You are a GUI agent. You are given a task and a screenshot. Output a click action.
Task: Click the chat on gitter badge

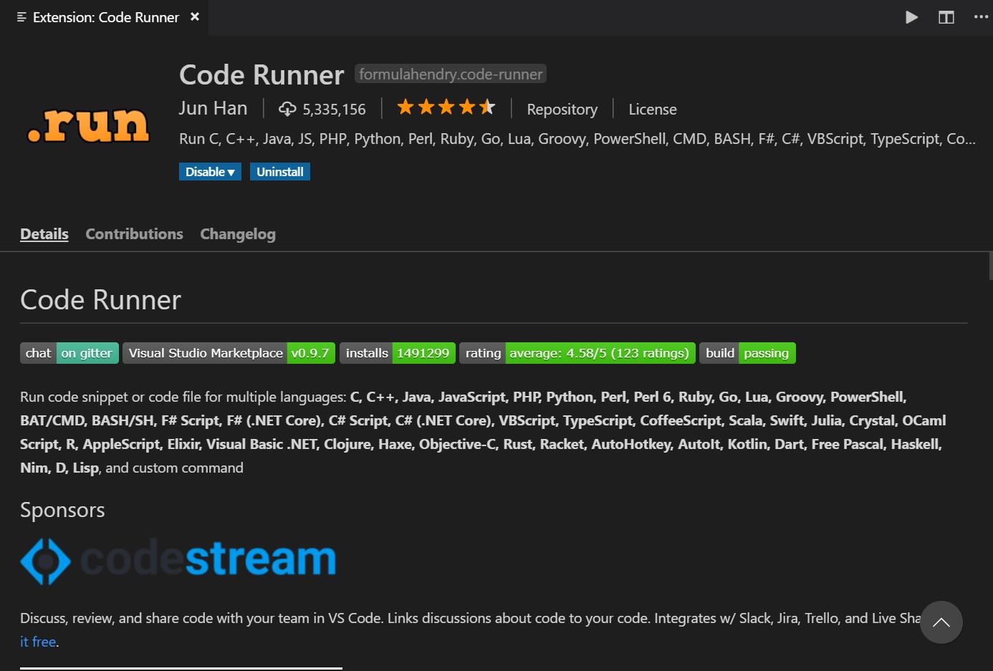point(69,353)
